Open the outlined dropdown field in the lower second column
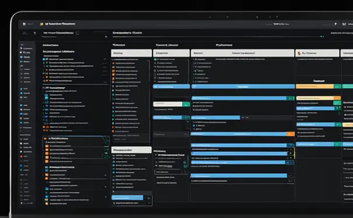 (x=171, y=172)
